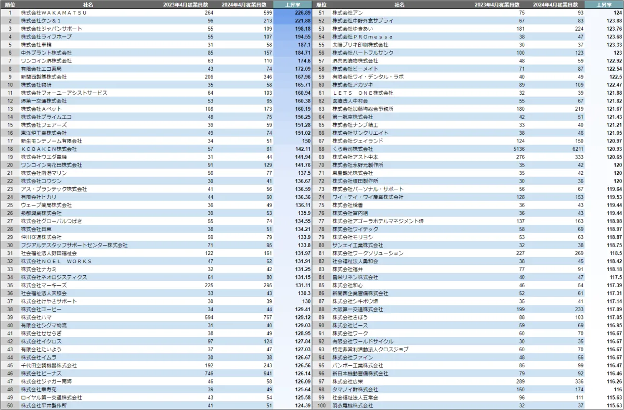Image resolution: width=624 pixels, height=410 pixels.
Task: Select フジアルテスタッフサポートセンター株式会社 name cell
Action: pos(74,245)
